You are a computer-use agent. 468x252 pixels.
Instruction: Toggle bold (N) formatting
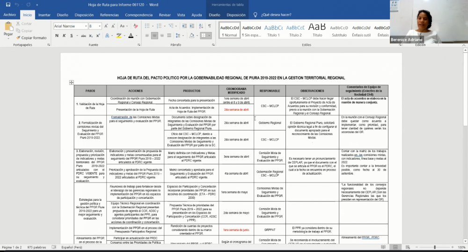tap(57, 35)
